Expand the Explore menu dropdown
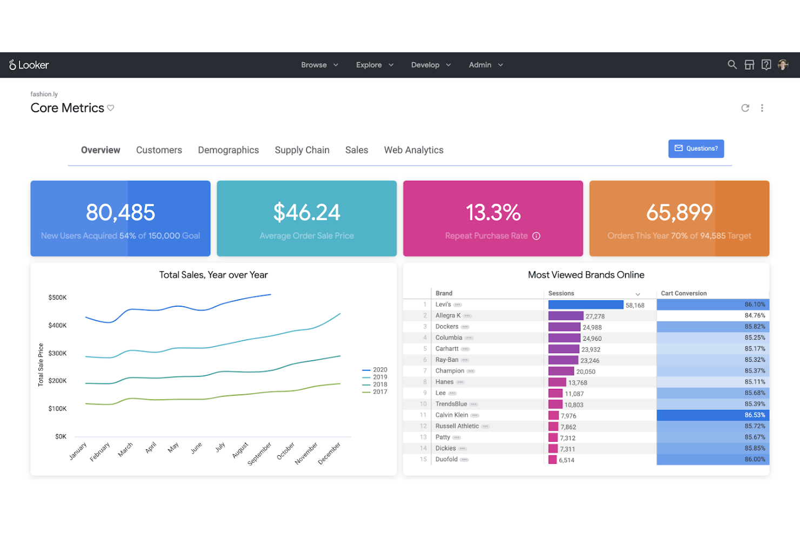Image resolution: width=800 pixels, height=533 pixels. 375,64
